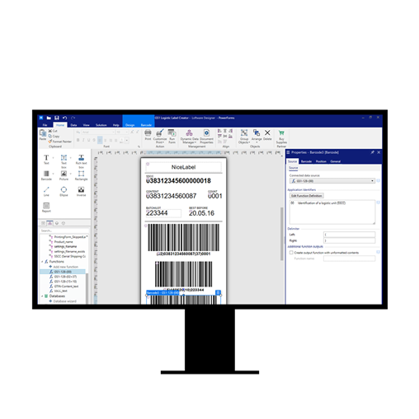Select the Report object tool
419x419 pixels.
coord(46,207)
